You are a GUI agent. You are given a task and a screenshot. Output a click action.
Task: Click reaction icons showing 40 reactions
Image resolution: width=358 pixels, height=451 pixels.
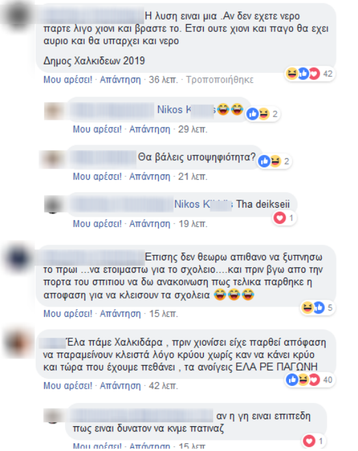pos(310,380)
